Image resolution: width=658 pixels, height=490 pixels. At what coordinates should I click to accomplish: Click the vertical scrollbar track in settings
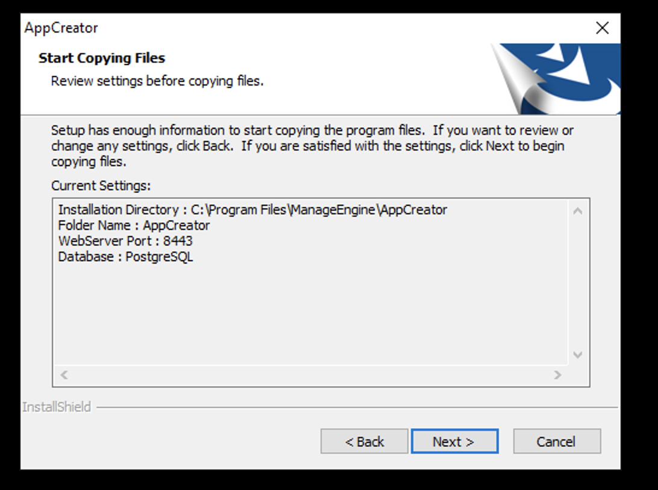coord(577,283)
